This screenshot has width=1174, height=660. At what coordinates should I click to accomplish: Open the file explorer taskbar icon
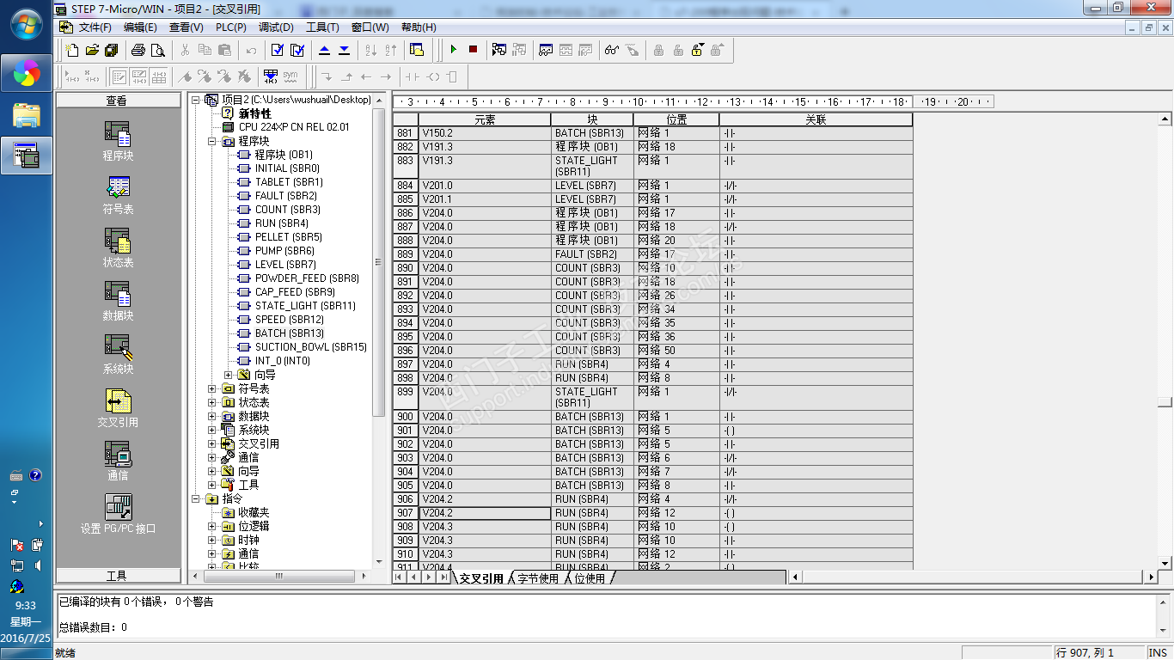pos(27,114)
